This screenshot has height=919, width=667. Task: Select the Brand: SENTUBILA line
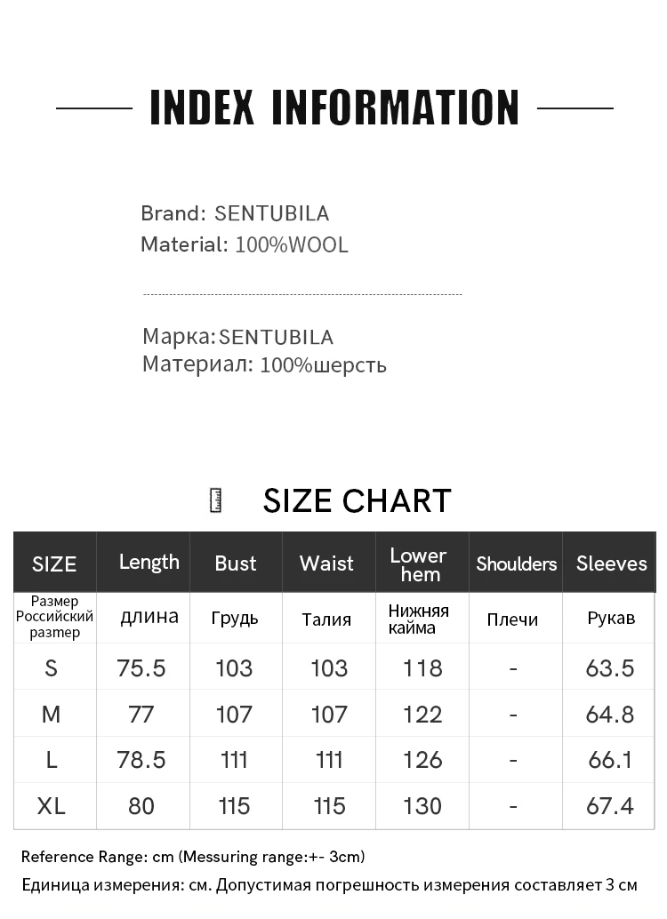(235, 213)
